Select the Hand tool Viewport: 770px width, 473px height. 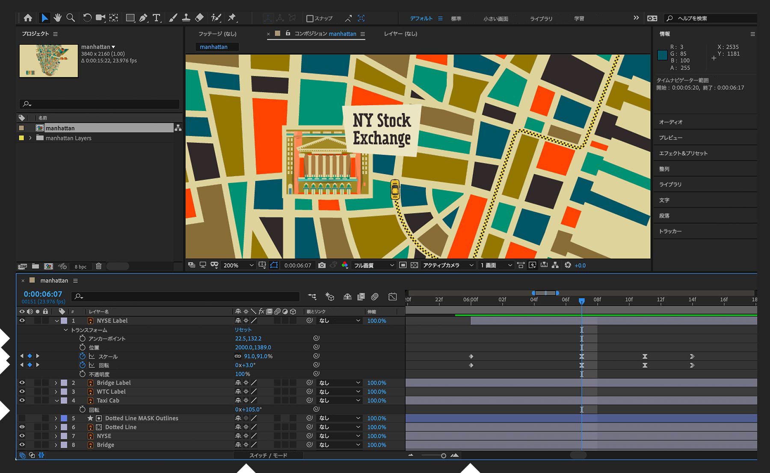pyautogui.click(x=57, y=18)
